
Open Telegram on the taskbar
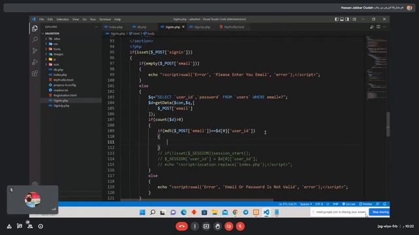pos(246,212)
